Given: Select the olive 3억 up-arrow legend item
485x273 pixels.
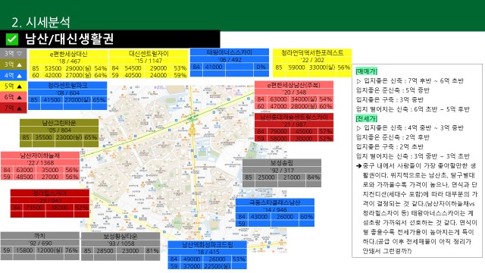Looking at the screenshot, I should point(14,64).
